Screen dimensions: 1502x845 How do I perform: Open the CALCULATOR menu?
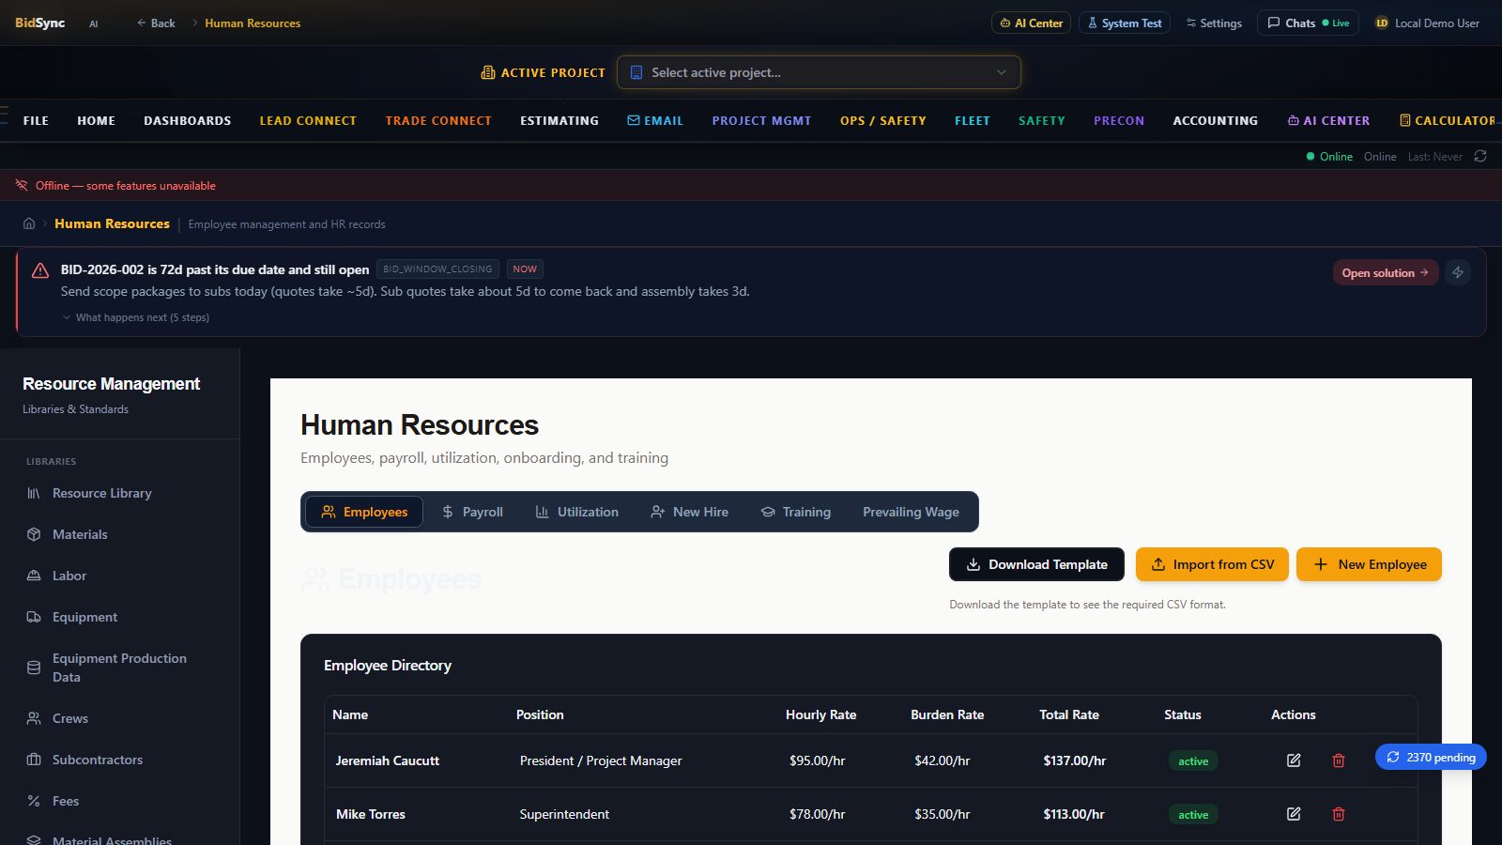click(x=1448, y=120)
